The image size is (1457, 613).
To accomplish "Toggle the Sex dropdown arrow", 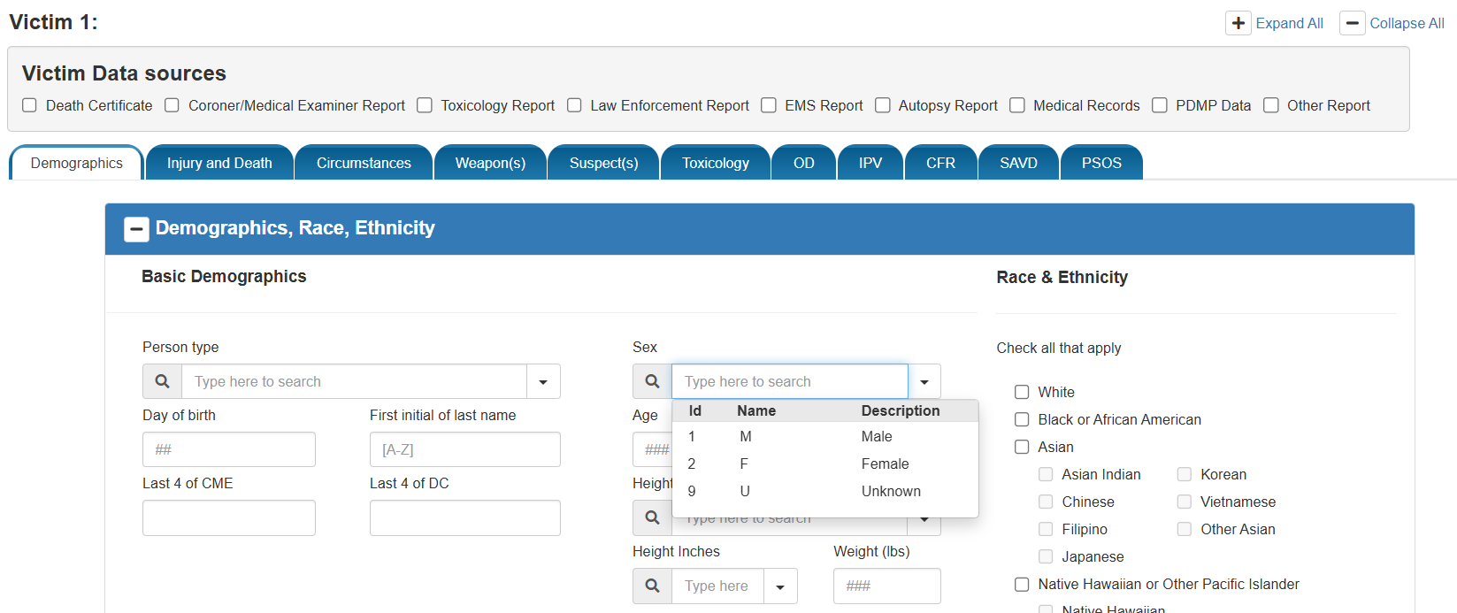I will 924,381.
